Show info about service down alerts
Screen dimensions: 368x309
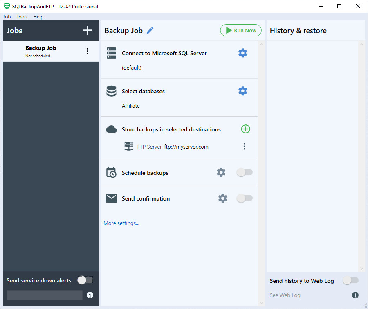point(90,295)
